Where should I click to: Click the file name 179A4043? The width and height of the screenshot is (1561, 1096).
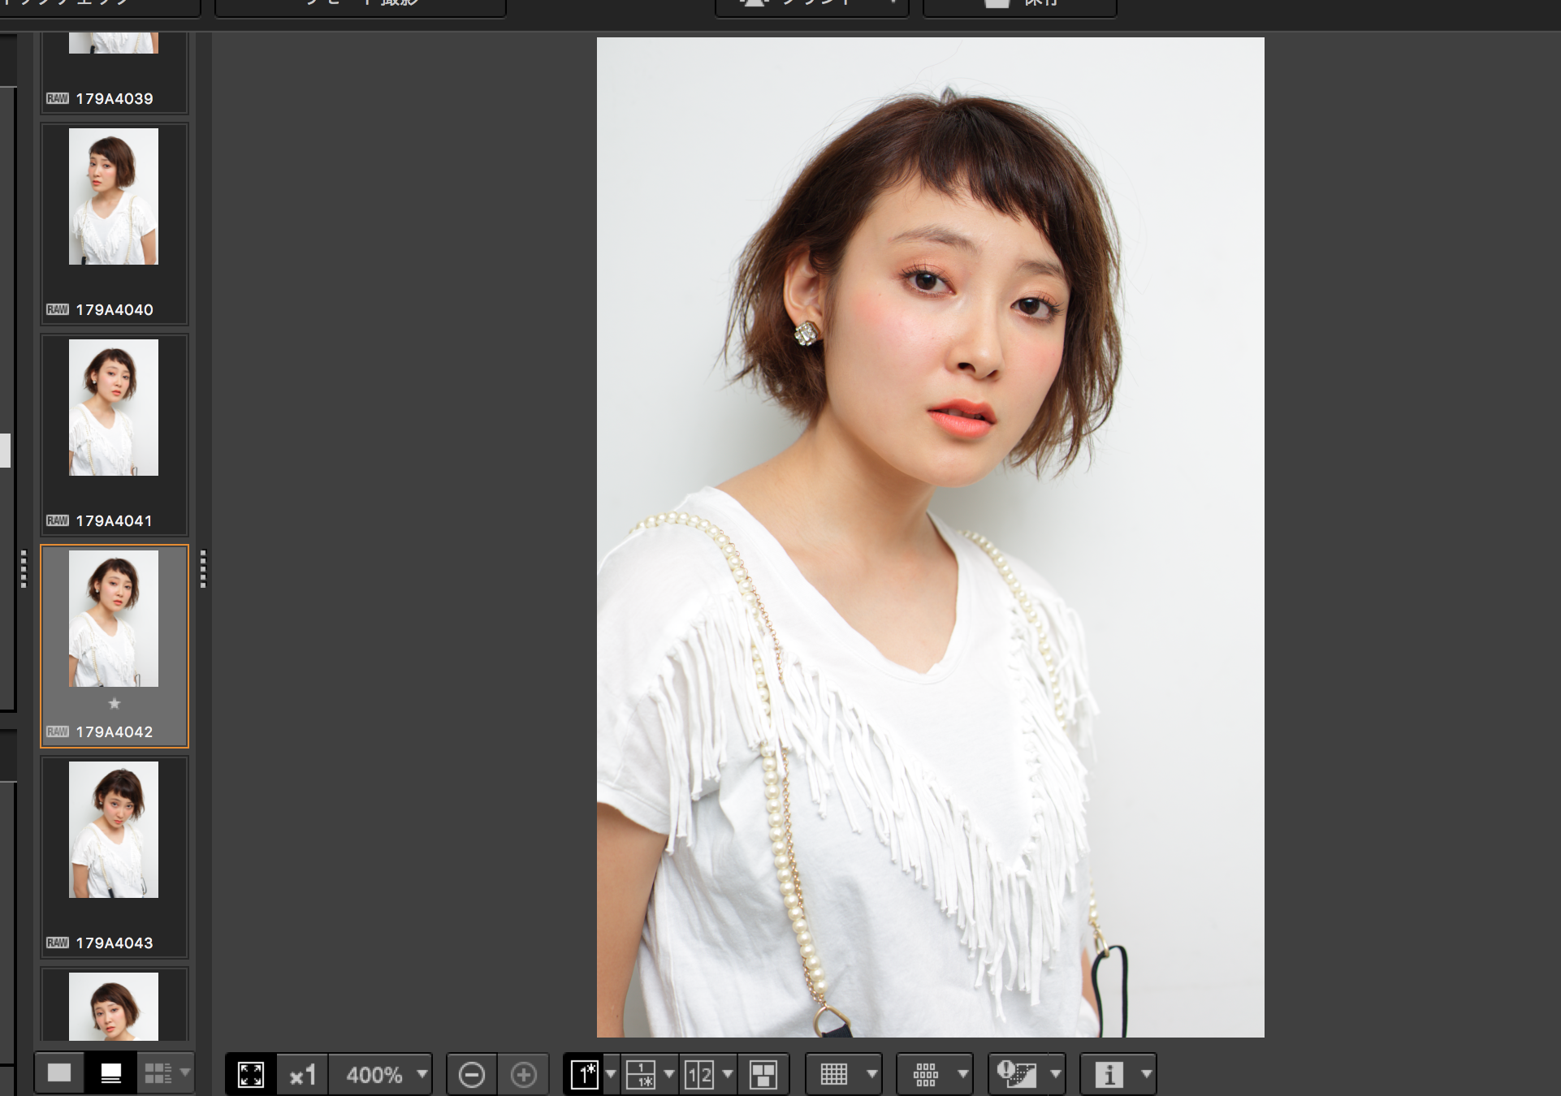click(115, 943)
